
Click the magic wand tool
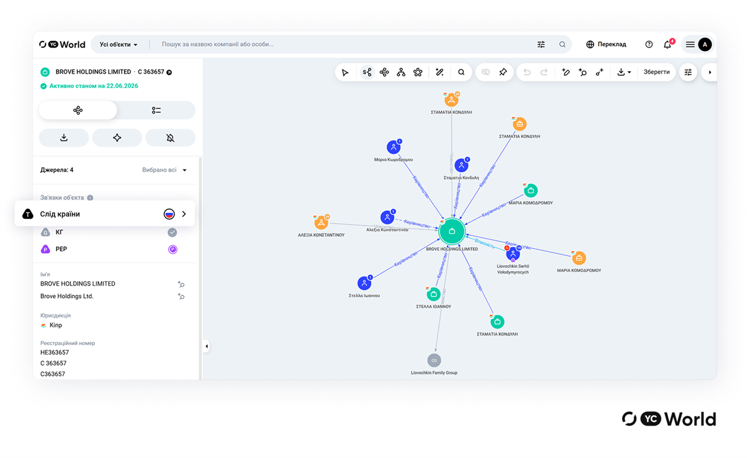click(x=440, y=72)
